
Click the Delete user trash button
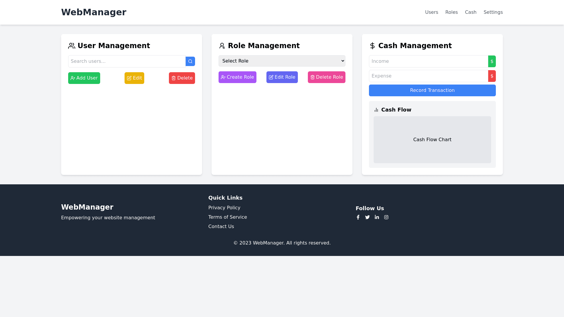(x=182, y=78)
